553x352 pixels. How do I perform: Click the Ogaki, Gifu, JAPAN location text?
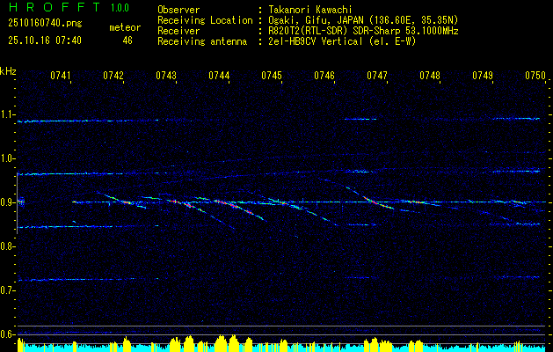(x=363, y=20)
